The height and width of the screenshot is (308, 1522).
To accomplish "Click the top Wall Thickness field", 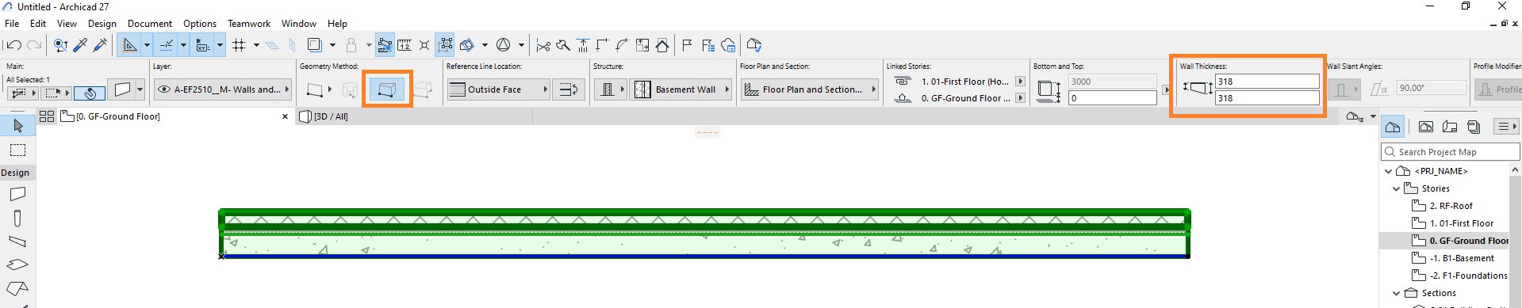I will tap(1267, 82).
